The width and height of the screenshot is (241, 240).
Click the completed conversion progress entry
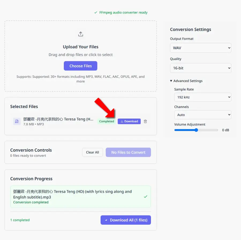tap(81, 197)
